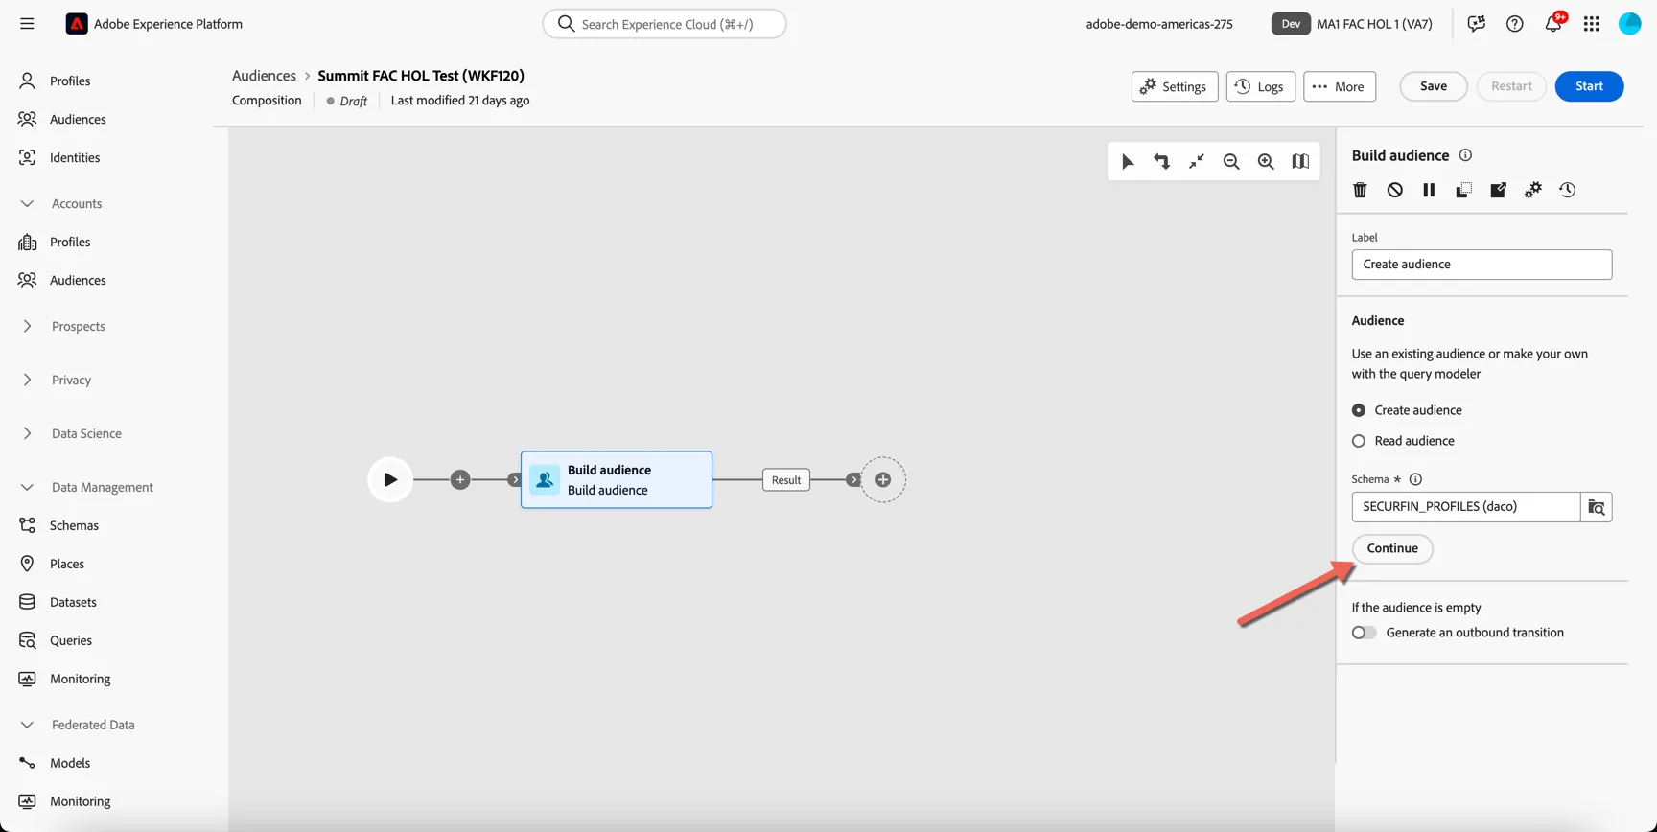Delete the Build audience activity
The width and height of the screenshot is (1657, 832).
(1360, 190)
